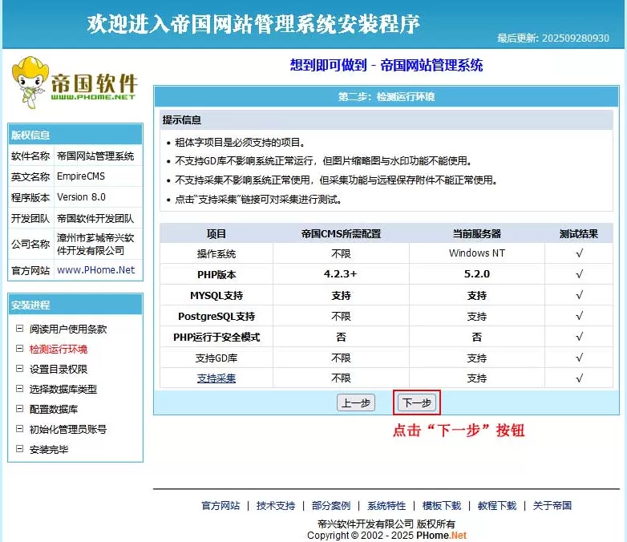Image resolution: width=627 pixels, height=542 pixels.
Task: Click the box icon beside 配置数据库
Action: pyautogui.click(x=19, y=408)
